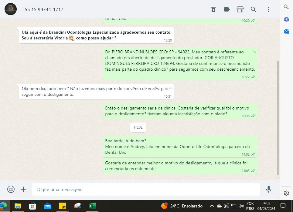Expand options arrow on the PIERO BRANDINI message
This screenshot has width=293, height=212.
click(x=254, y=52)
